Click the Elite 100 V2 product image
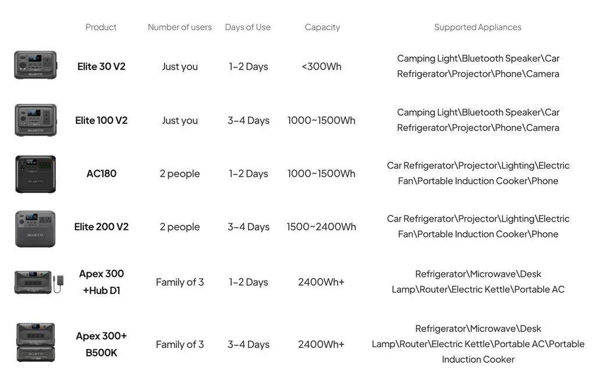The height and width of the screenshot is (378, 596). tap(36, 120)
